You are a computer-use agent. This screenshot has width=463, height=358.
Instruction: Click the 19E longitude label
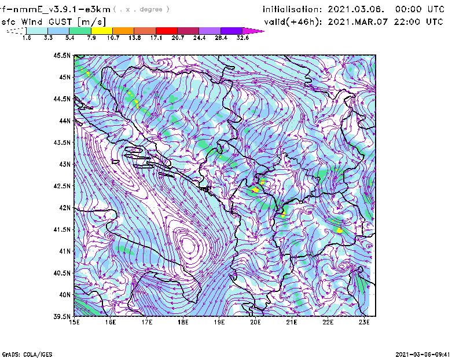(219, 322)
